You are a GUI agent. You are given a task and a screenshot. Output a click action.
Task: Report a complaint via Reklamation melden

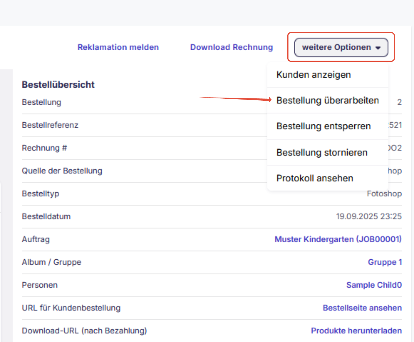(118, 47)
